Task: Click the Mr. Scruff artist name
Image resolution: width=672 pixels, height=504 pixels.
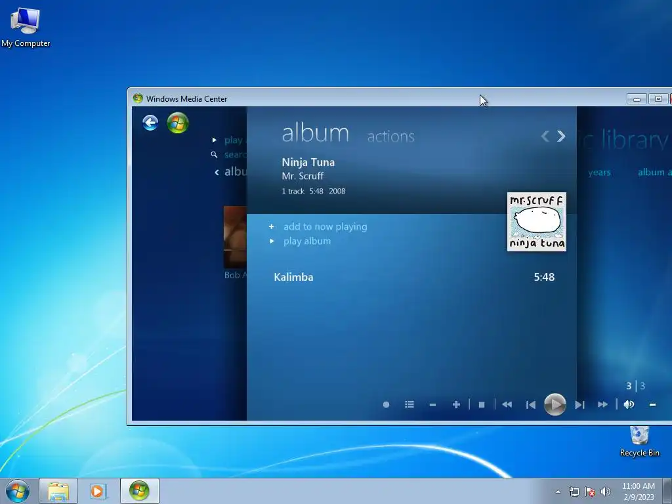Action: (303, 176)
